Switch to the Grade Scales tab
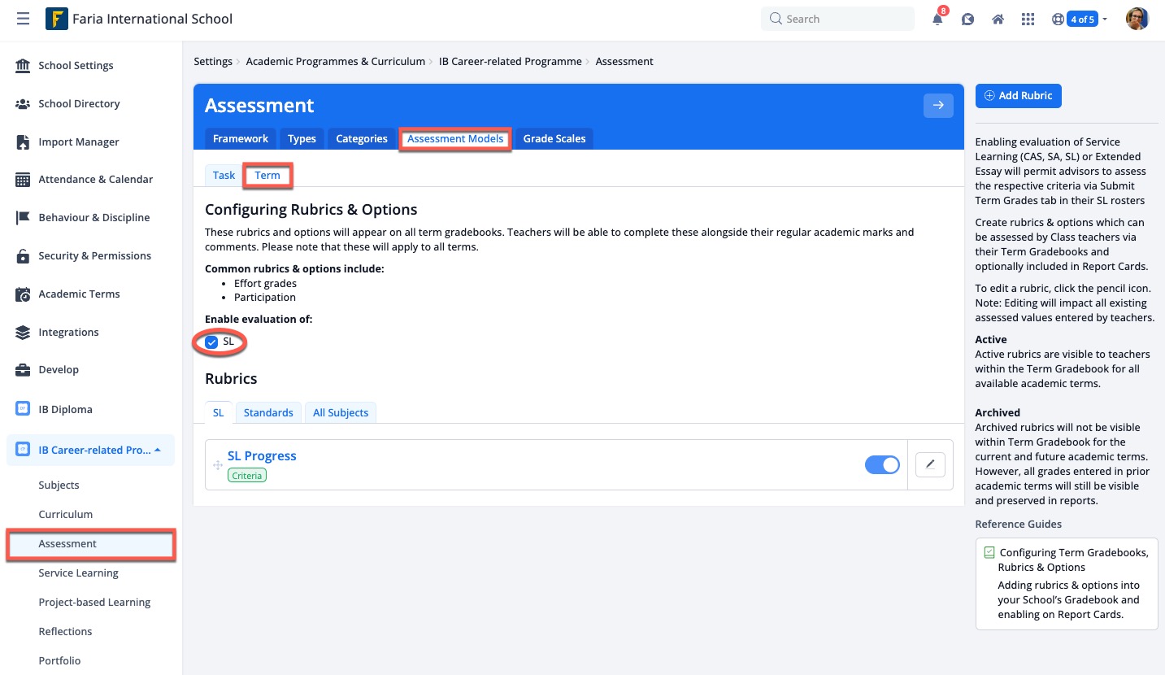 pos(554,138)
